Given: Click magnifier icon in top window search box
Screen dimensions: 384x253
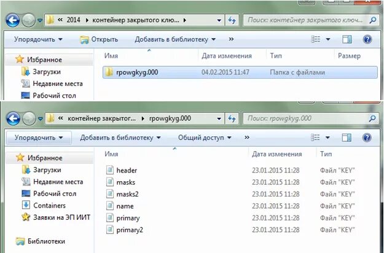Looking at the screenshot, I should coord(372,20).
